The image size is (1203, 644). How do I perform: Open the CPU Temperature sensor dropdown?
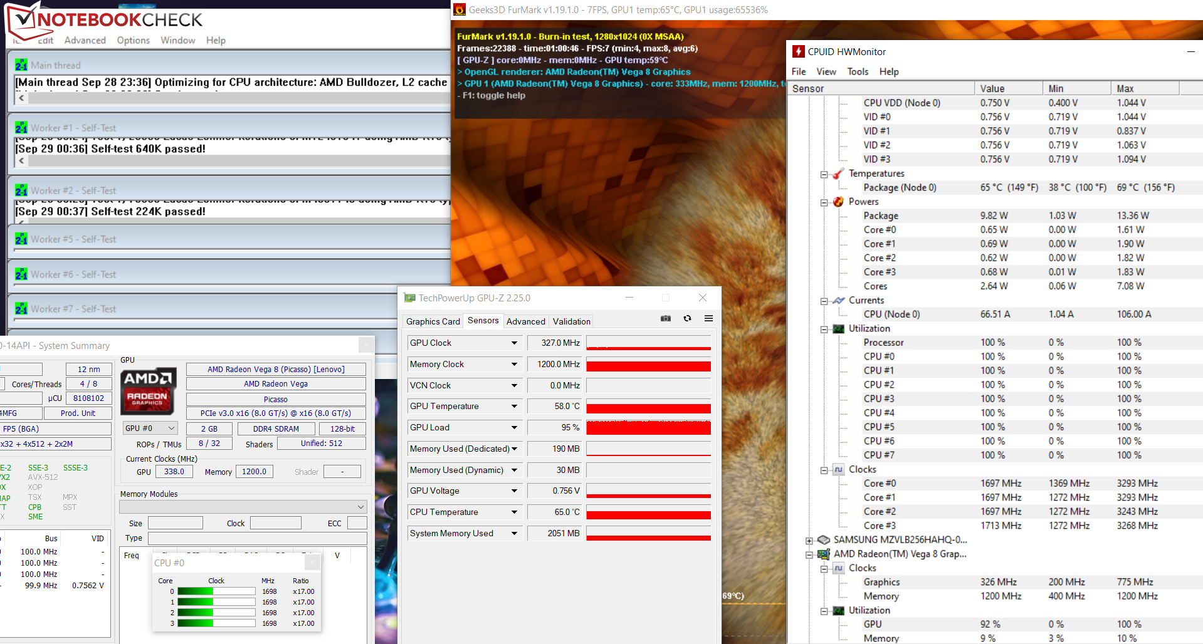click(514, 512)
